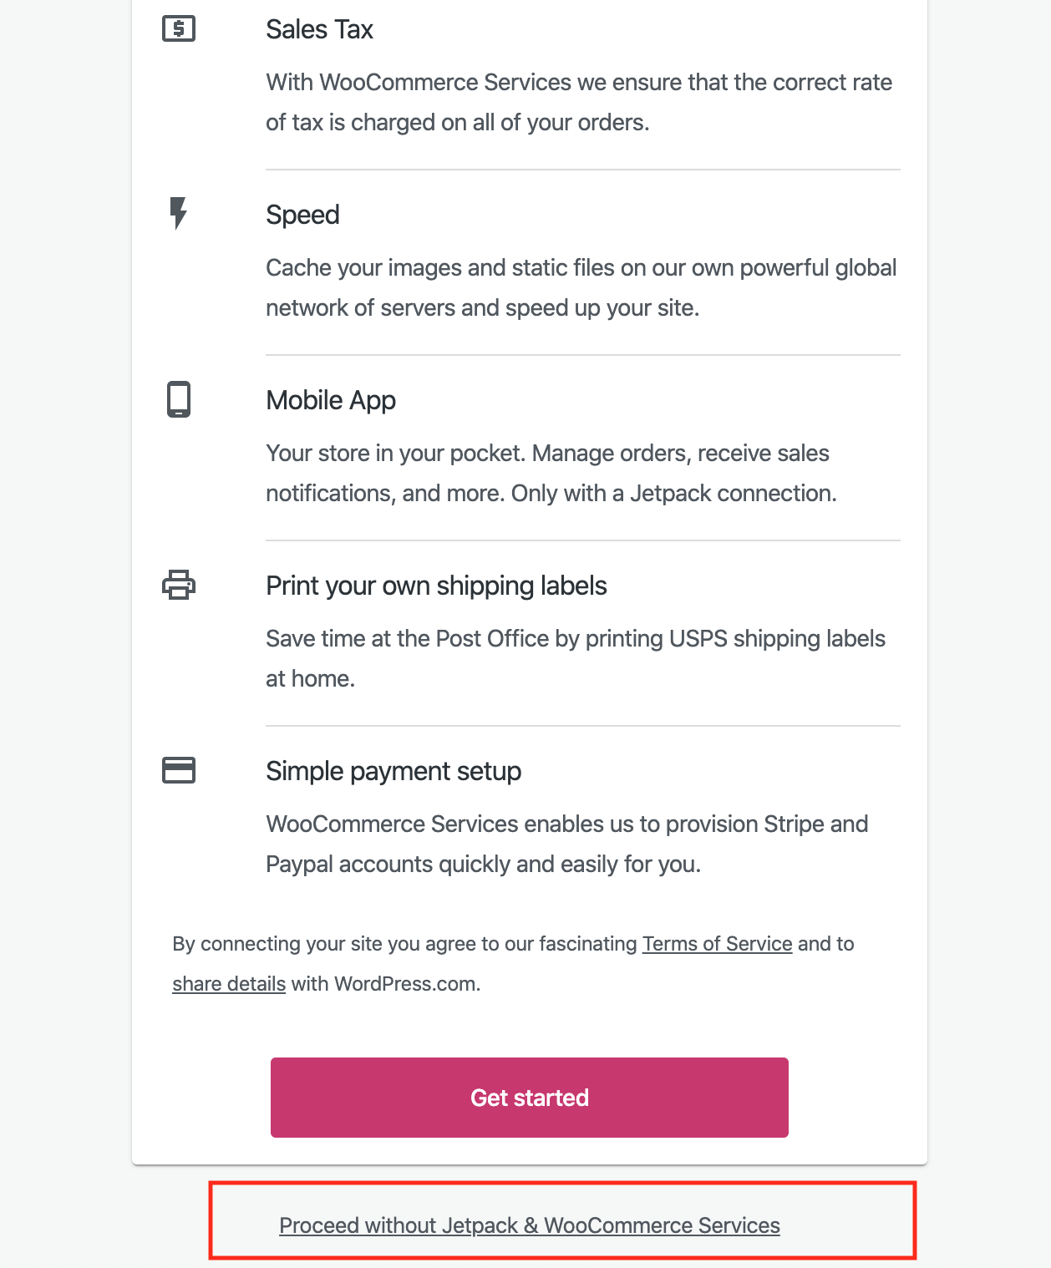This screenshot has width=1051, height=1268.
Task: Click the USPS shipping labels description
Action: tap(576, 658)
